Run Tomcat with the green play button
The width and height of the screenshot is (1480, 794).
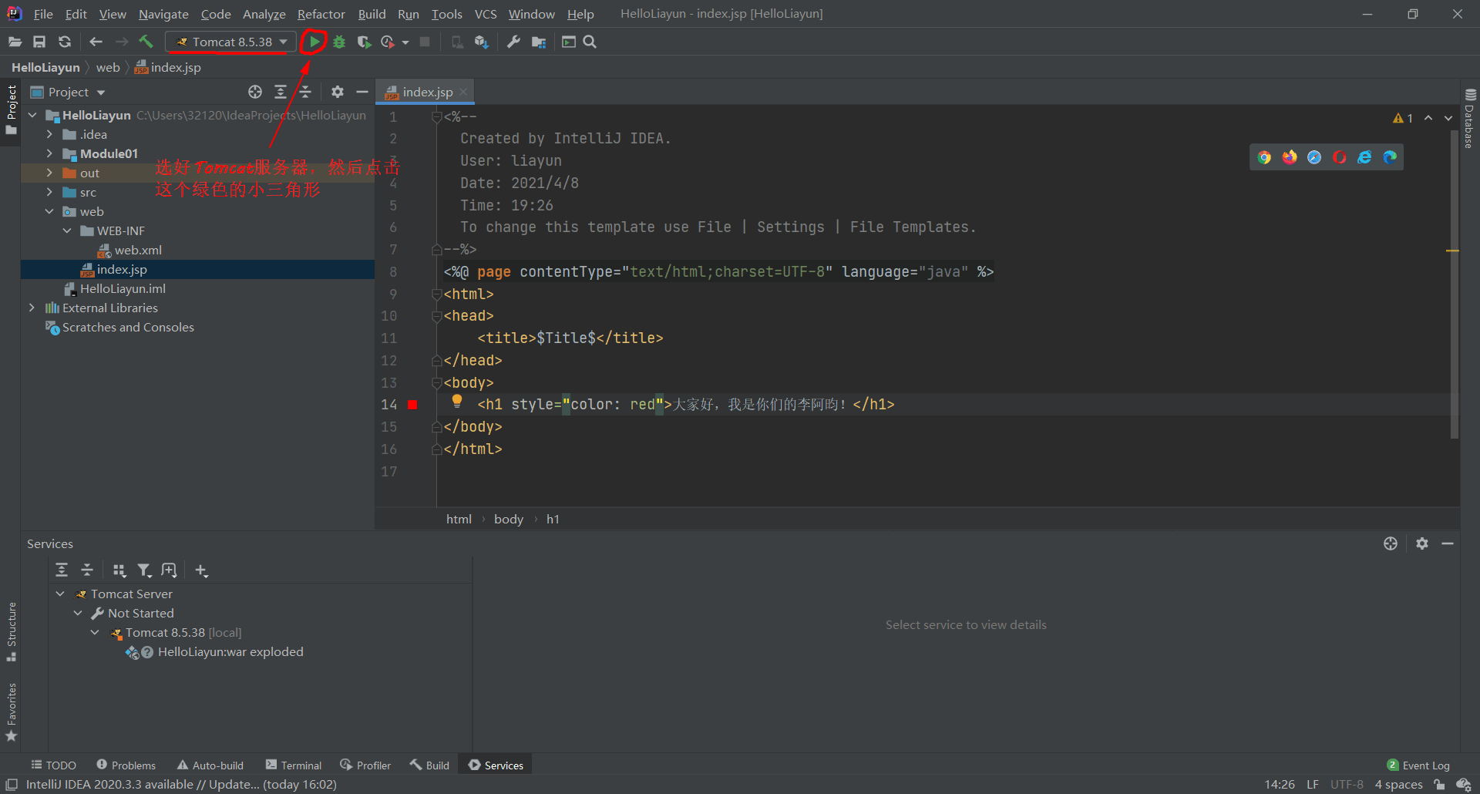point(314,42)
